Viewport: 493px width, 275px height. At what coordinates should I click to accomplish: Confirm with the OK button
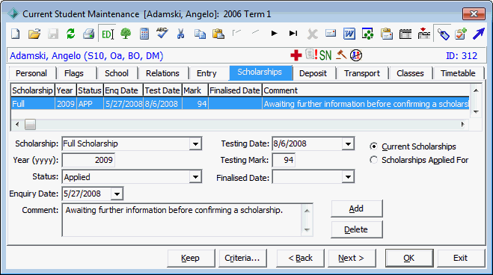[409, 258]
